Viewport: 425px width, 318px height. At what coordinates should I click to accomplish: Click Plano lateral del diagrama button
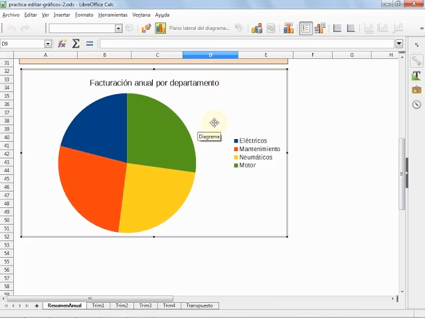click(x=199, y=28)
